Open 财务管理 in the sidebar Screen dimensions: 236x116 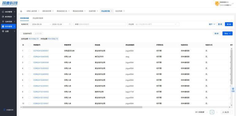pyautogui.click(x=9, y=26)
